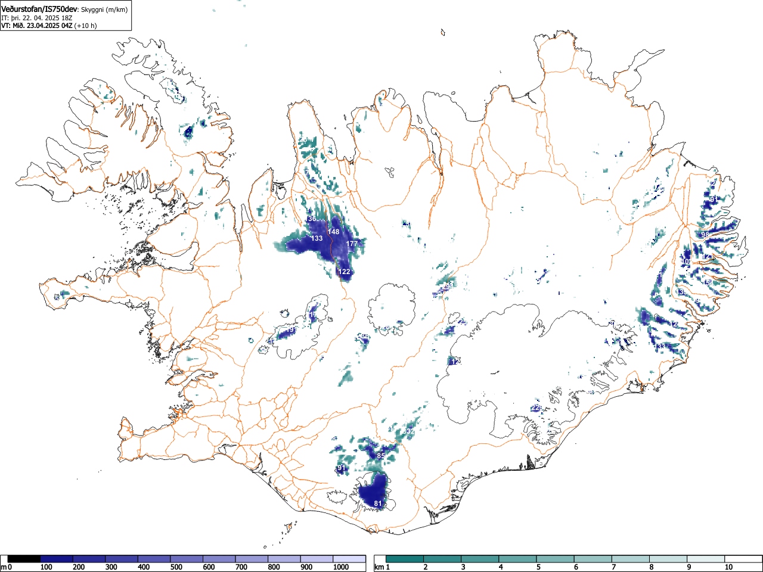Select the 6–7 km legend swatch
763x572 pixels.
coord(593,559)
